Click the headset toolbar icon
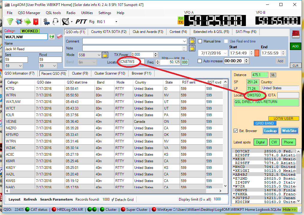 click(x=55, y=22)
